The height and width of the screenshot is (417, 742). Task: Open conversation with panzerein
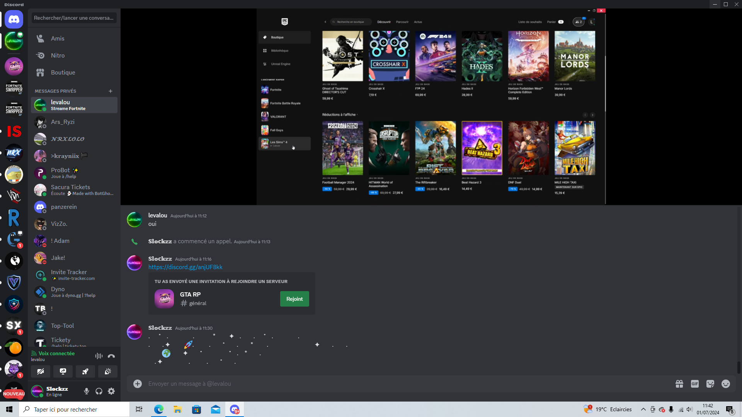74,207
